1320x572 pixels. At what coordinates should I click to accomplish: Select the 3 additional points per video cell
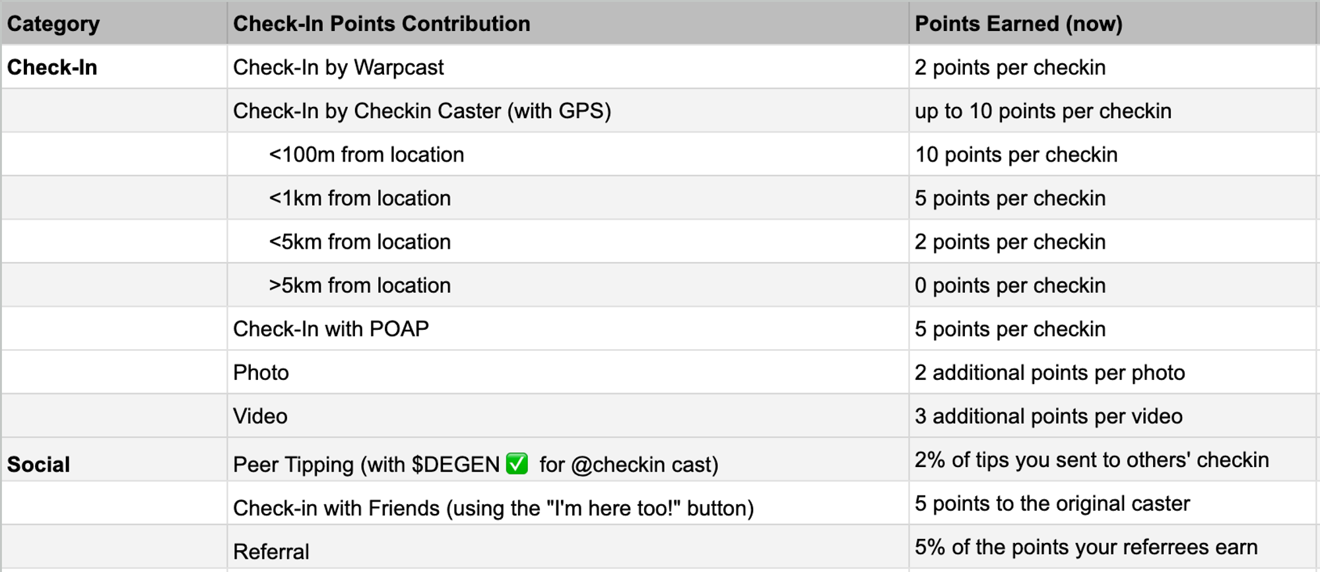point(1048,416)
